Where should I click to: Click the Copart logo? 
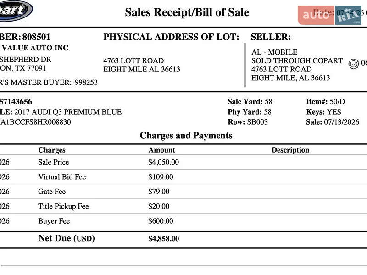click(x=15, y=10)
